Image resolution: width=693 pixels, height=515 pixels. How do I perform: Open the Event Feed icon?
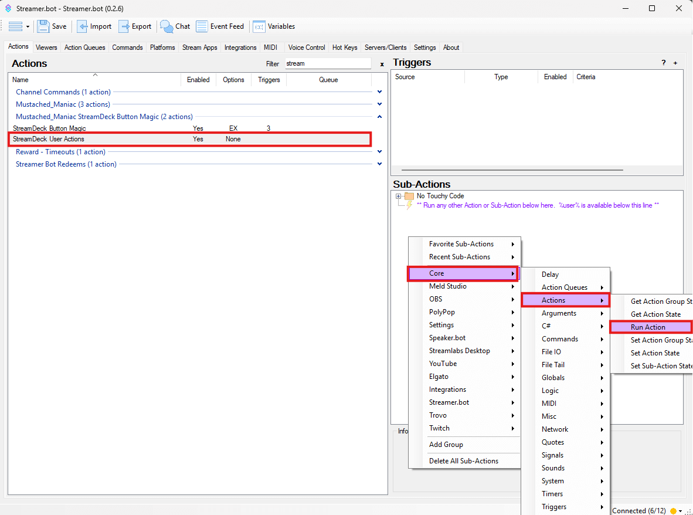202,26
